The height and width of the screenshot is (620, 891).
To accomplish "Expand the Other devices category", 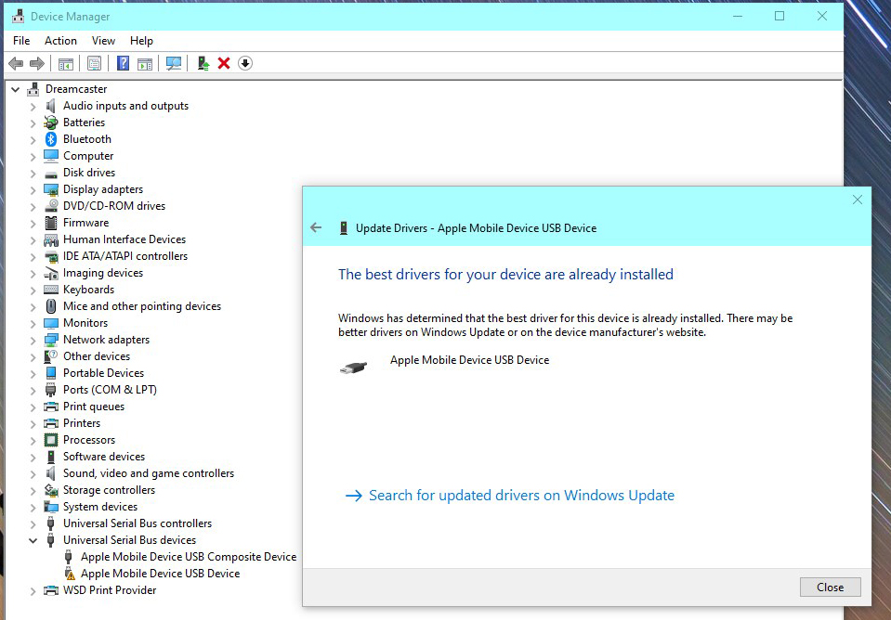I will coord(33,356).
